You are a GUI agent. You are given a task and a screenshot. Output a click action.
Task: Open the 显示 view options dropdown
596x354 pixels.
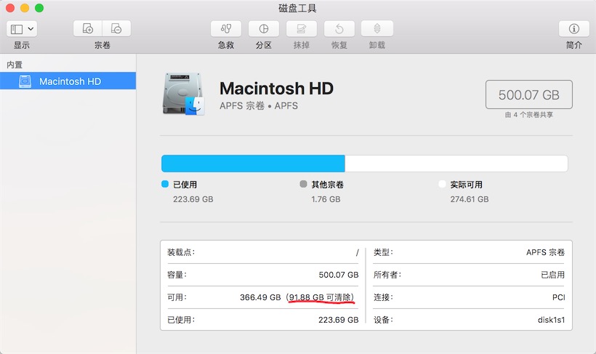pos(22,29)
